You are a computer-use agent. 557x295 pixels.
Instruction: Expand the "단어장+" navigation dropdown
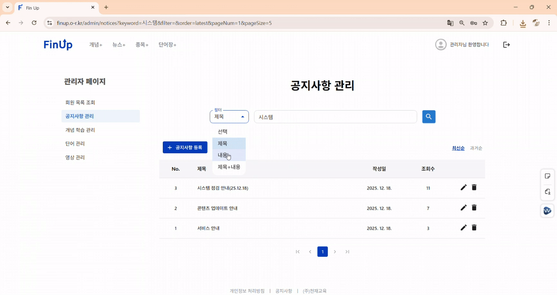167,44
